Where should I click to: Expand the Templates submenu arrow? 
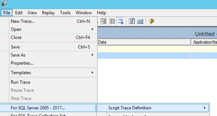click(x=92, y=73)
